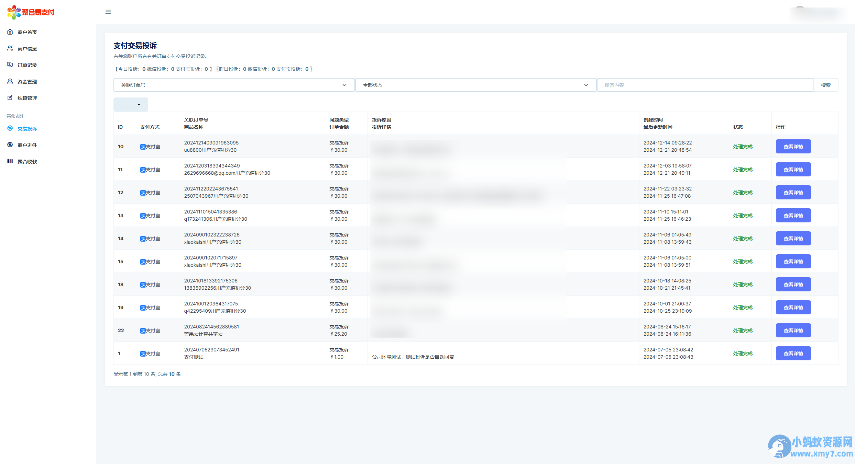Image resolution: width=855 pixels, height=464 pixels.
Task: Open the small dropdown above table
Action: [131, 105]
